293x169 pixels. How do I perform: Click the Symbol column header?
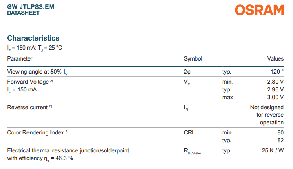click(193, 59)
